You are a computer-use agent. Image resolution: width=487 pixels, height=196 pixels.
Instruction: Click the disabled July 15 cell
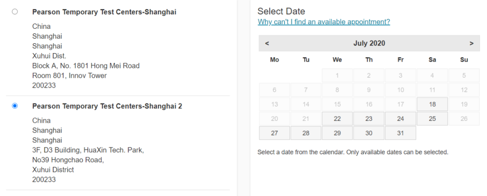click(x=337, y=104)
